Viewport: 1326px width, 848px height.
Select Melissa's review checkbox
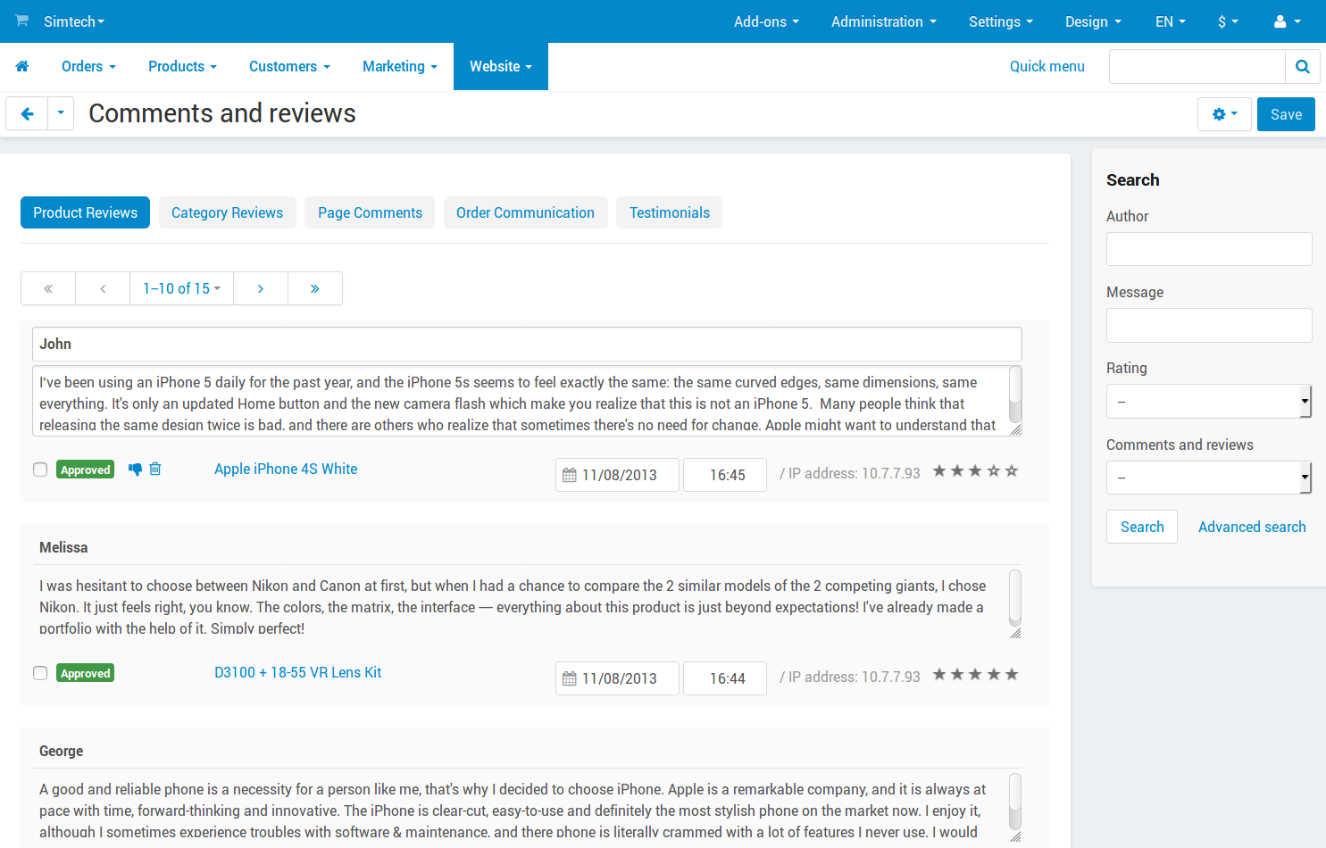(40, 673)
